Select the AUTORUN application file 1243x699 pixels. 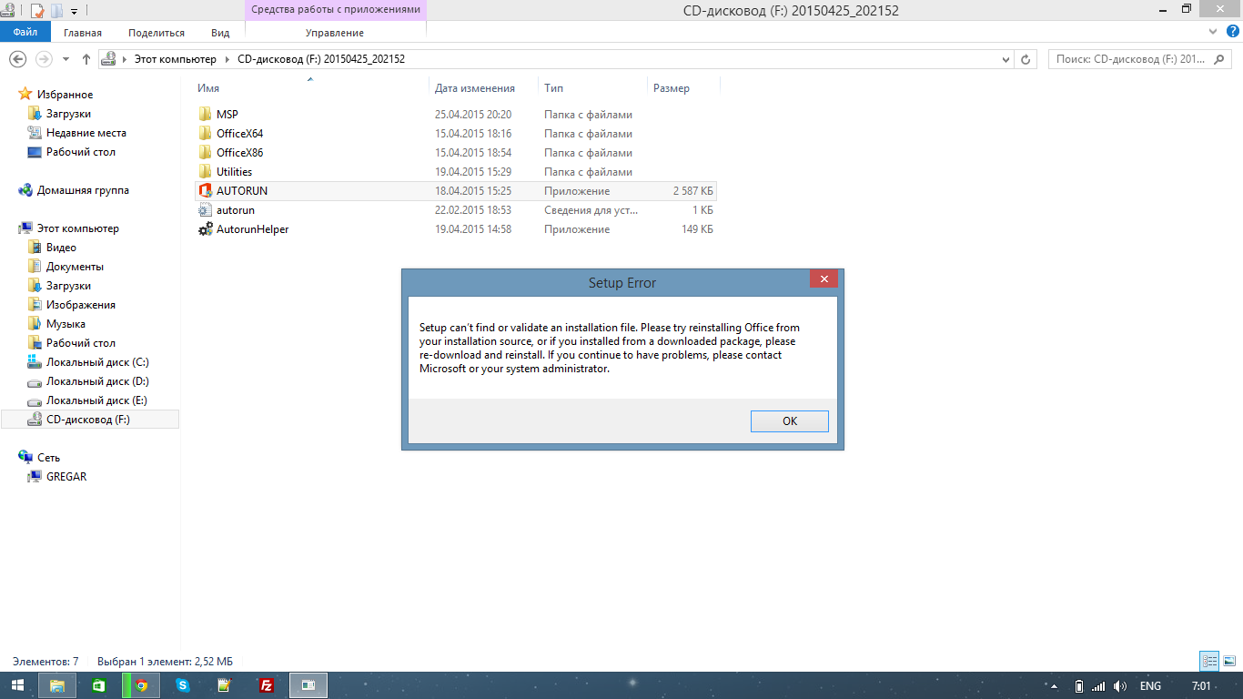point(241,191)
